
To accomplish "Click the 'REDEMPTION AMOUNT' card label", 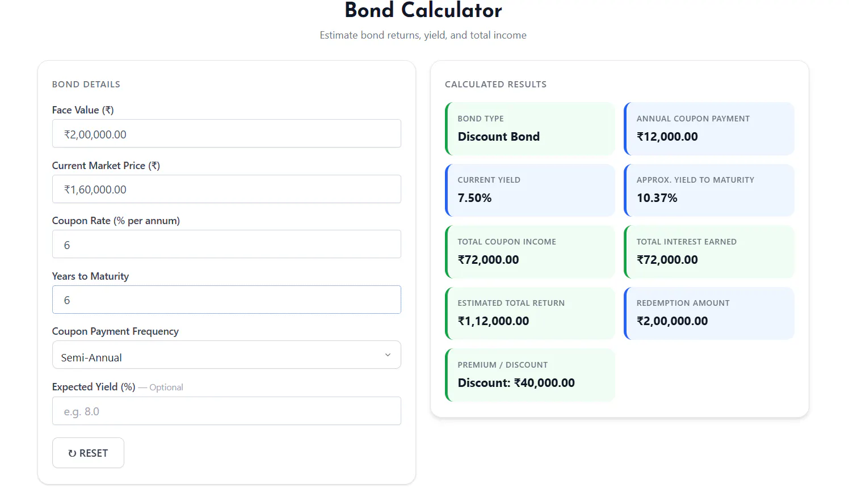I will coord(683,303).
